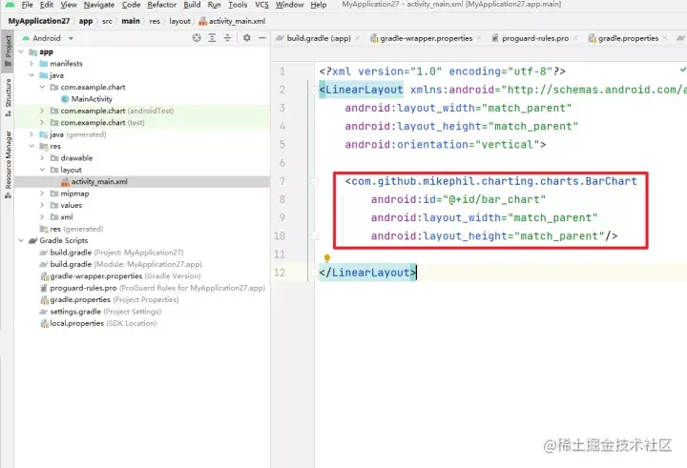Click activity_main.xml in the breadcrumb

click(232, 21)
